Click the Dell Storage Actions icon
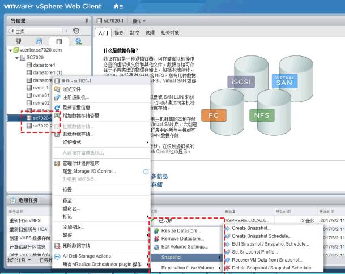Screen dimensions: 345x274 point(57,256)
